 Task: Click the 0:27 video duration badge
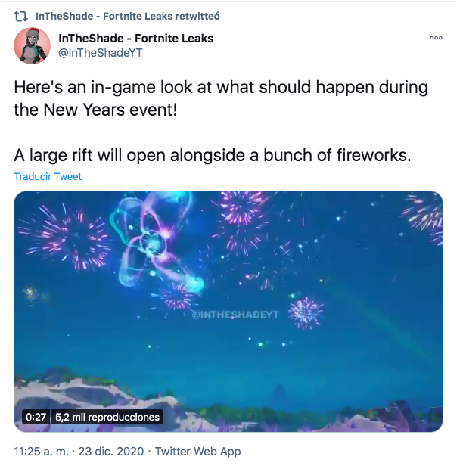click(36, 417)
